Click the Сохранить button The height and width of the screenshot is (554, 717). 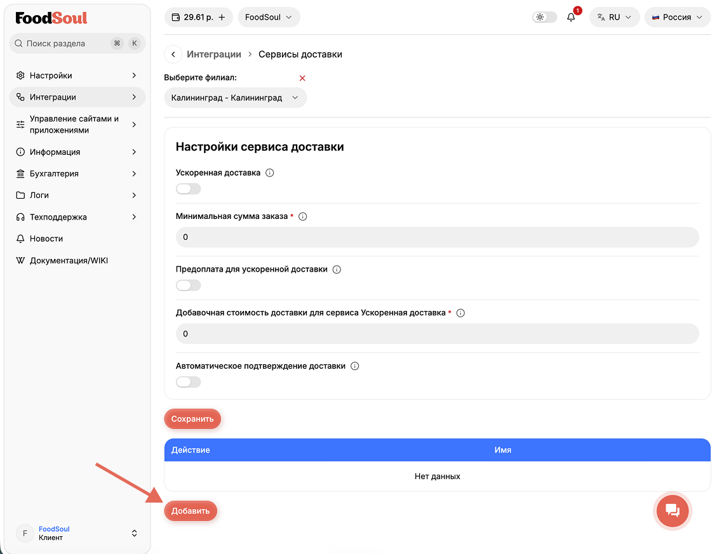[x=192, y=419]
